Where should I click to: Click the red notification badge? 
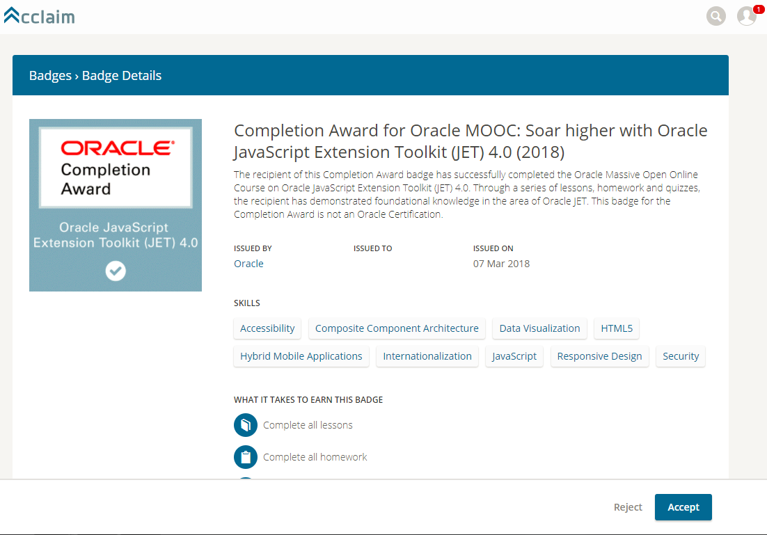(758, 9)
